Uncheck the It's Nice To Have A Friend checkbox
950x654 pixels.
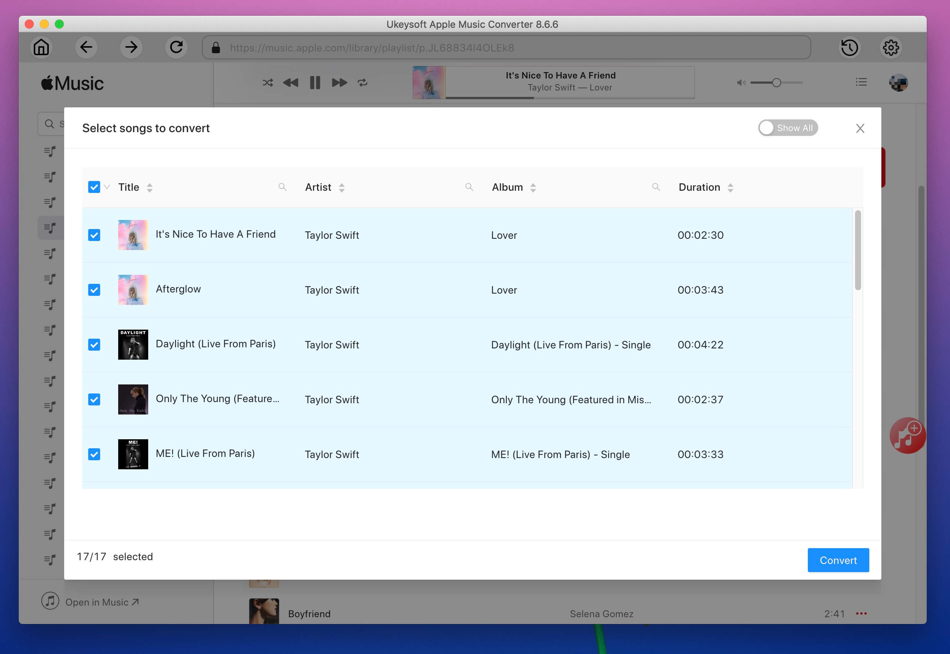(94, 235)
